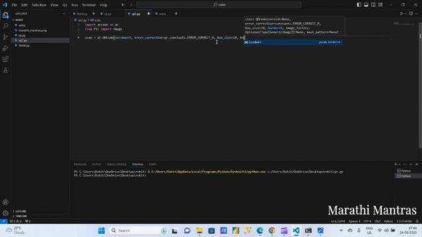
Task: Switch to the Ports panel tab
Action: [x=152, y=165]
